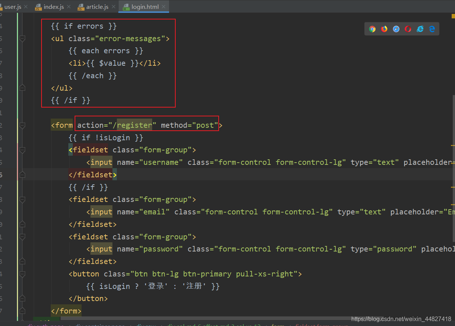Click the "{{ if !isLogin }}" line
The width and height of the screenshot is (455, 326).
[106, 138]
